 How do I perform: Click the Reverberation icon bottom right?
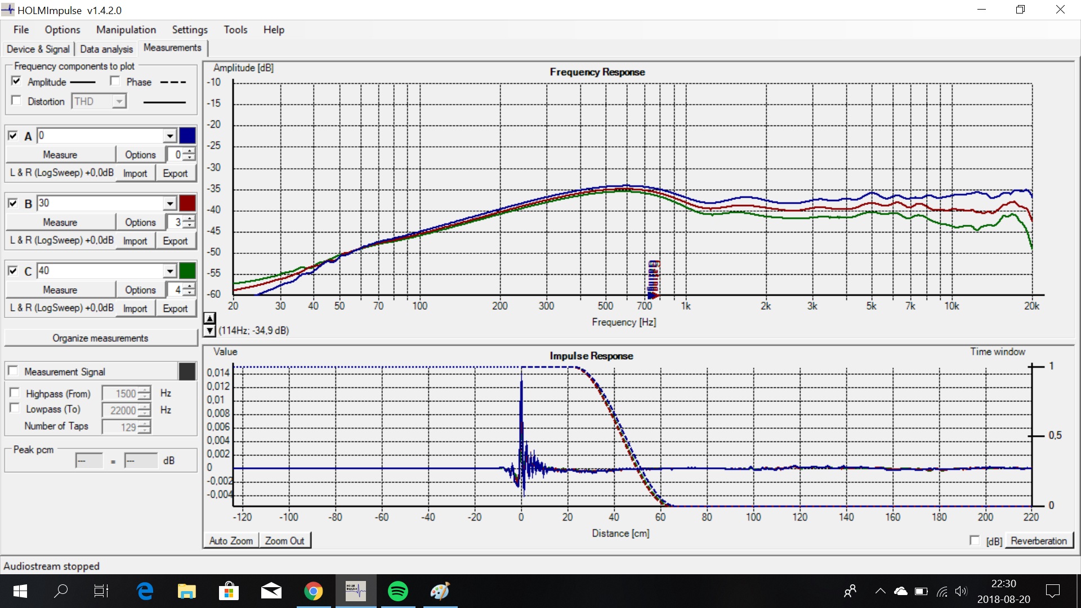coord(1039,540)
